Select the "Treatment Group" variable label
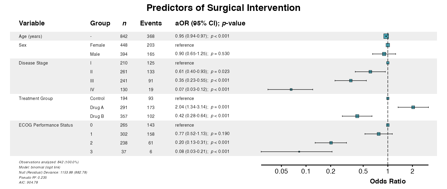This screenshot has width=447, height=189. click(36, 98)
